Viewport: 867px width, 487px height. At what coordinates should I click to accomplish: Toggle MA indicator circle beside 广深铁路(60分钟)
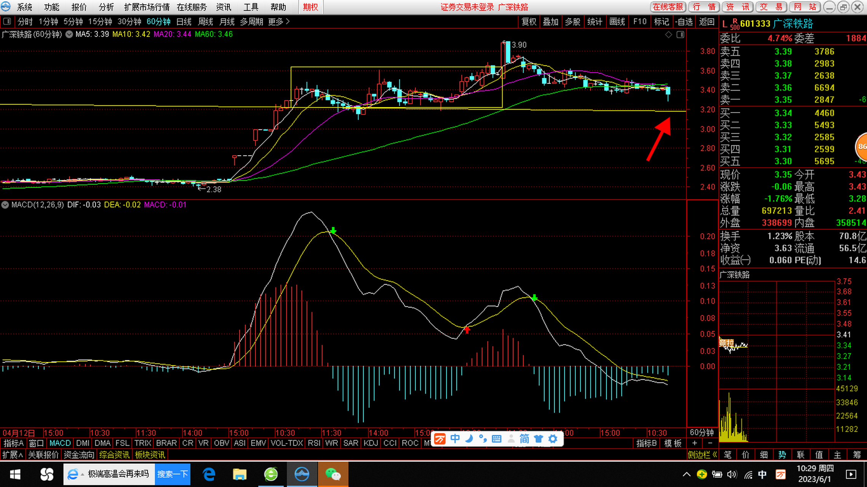(69, 34)
